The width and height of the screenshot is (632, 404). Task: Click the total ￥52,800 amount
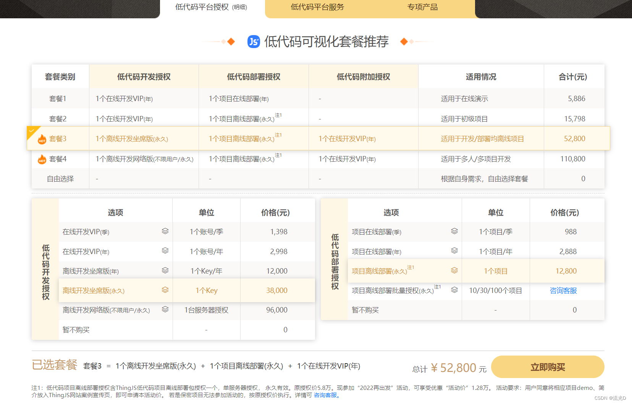[454, 368]
